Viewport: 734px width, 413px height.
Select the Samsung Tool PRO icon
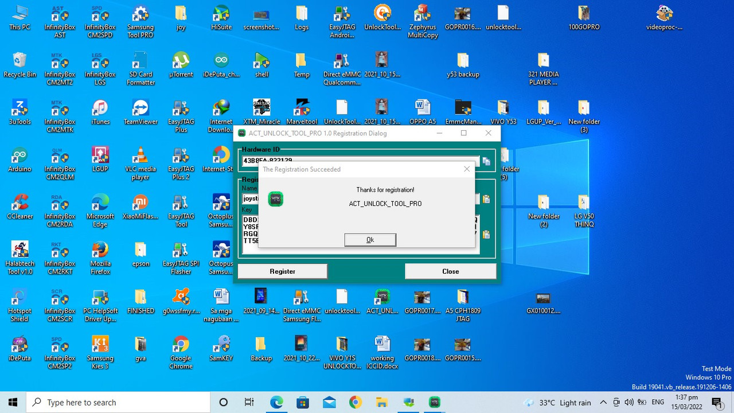point(140,22)
